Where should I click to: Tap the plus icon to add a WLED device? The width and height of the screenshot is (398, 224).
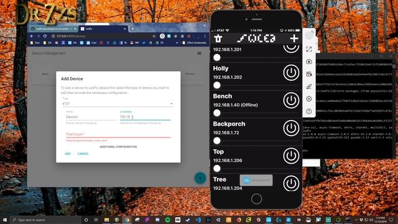point(294,39)
